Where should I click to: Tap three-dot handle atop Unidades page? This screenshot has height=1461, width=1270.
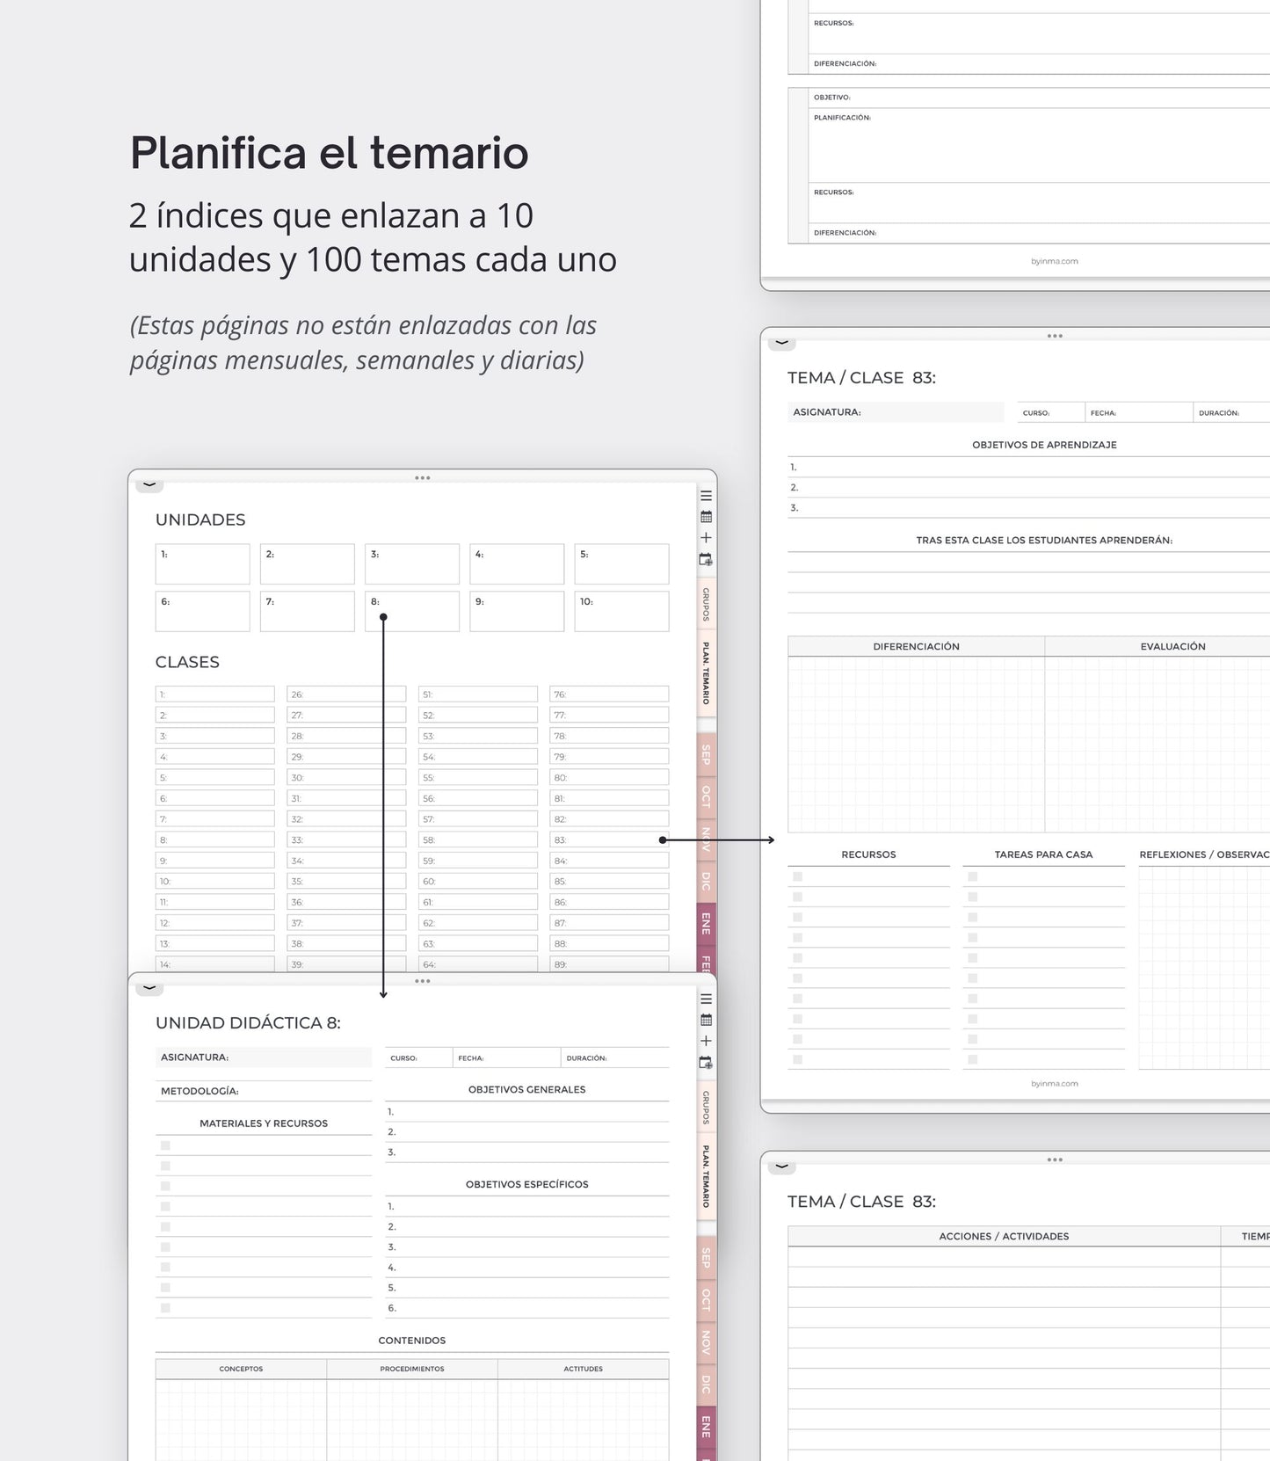pyautogui.click(x=423, y=478)
